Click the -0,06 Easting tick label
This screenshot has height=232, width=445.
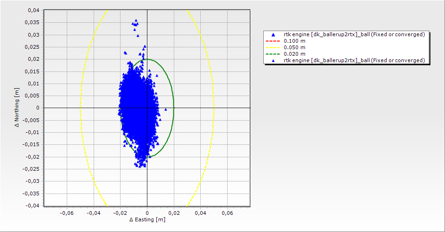point(67,213)
